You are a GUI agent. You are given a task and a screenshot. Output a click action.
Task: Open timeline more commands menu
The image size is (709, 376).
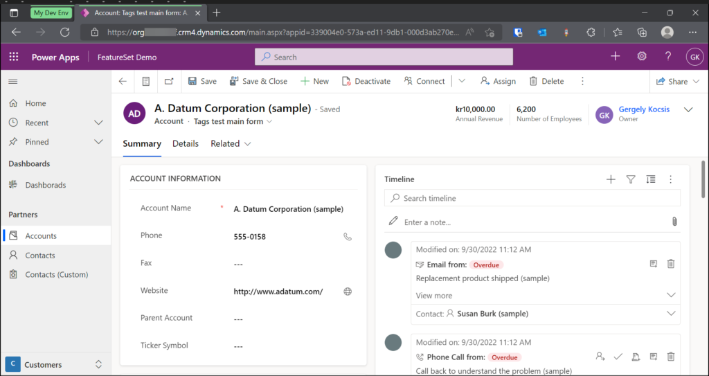[x=670, y=179]
